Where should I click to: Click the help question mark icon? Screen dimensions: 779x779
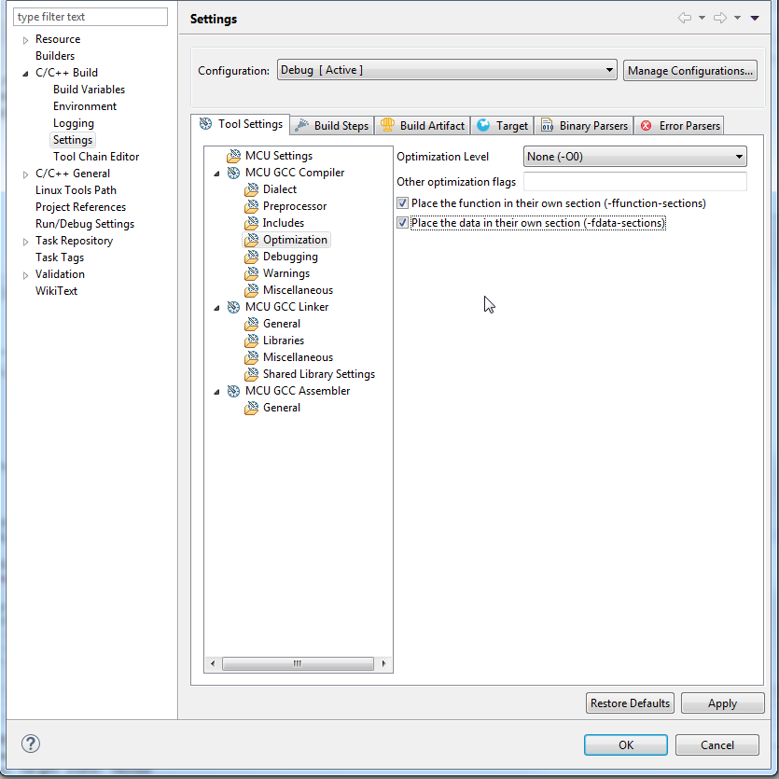tap(31, 744)
